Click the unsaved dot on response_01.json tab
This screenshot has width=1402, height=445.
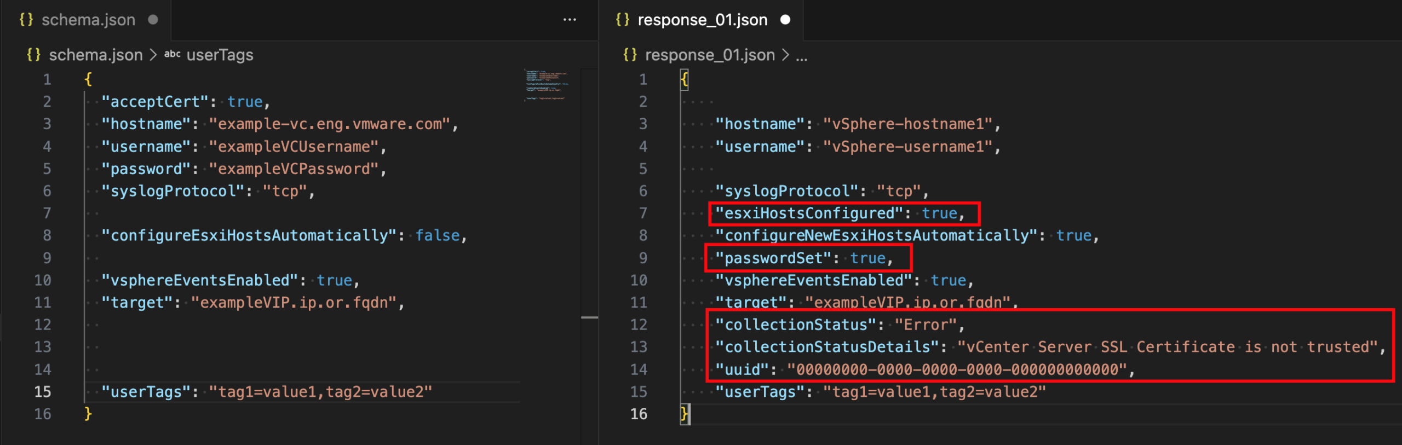(x=785, y=20)
